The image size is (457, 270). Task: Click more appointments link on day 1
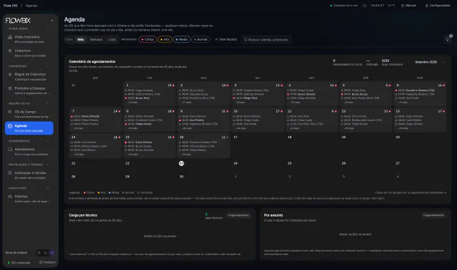[x=133, y=103]
